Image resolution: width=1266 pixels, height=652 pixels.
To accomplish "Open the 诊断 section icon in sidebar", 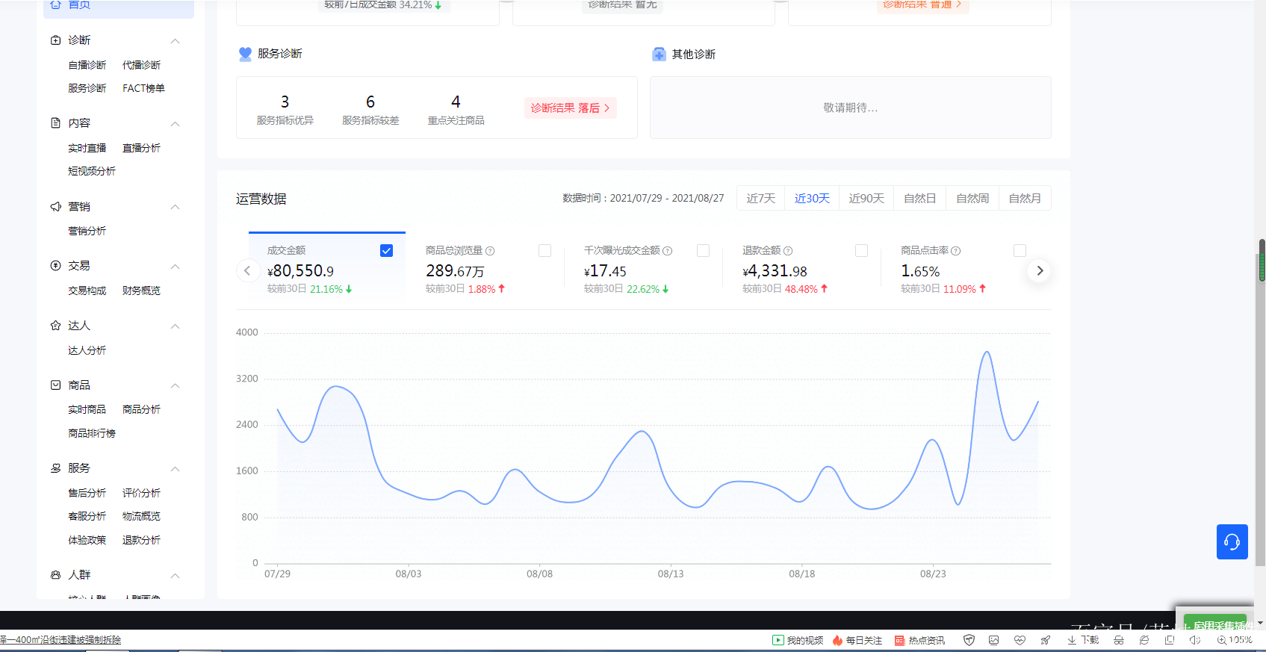I will (55, 40).
